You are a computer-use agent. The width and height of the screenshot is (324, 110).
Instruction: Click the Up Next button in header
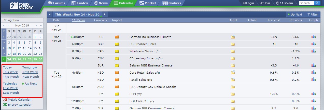(x=295, y=15)
